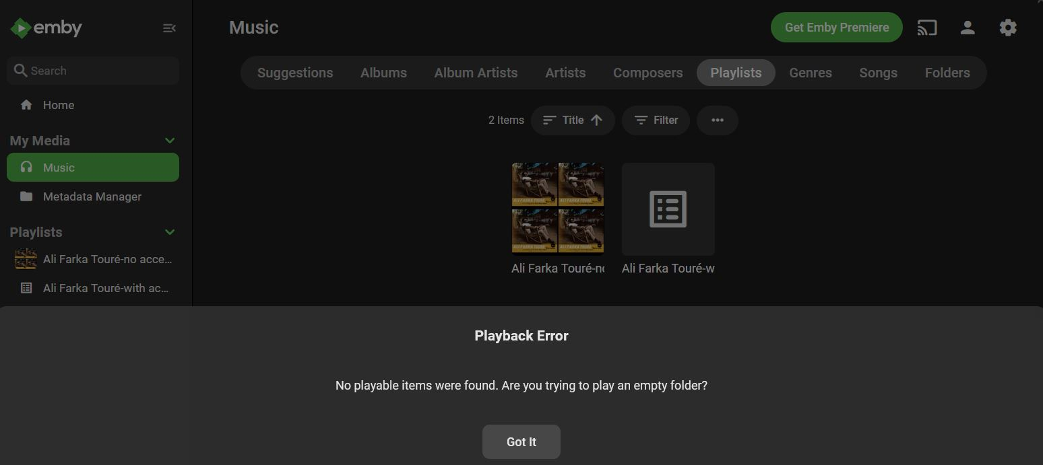Collapse the My Media section
This screenshot has height=465, width=1043.
tap(170, 141)
